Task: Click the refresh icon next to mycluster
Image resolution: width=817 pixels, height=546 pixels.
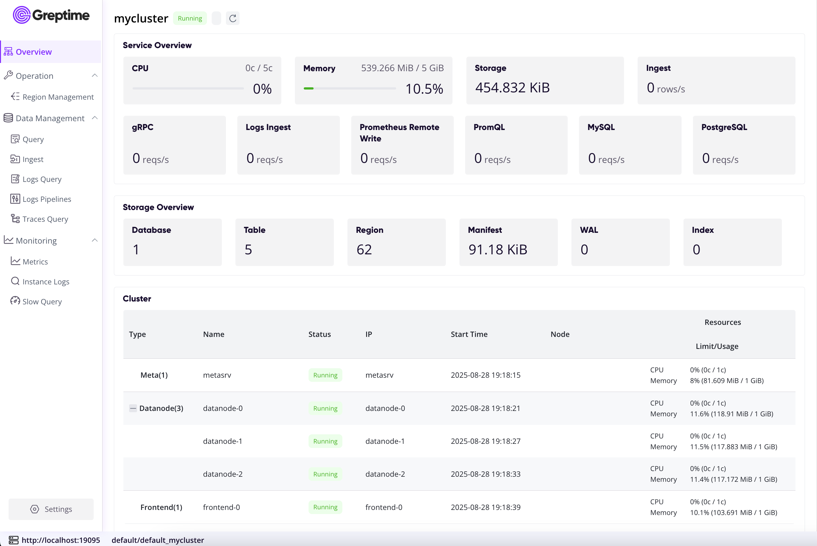Action: click(x=233, y=18)
